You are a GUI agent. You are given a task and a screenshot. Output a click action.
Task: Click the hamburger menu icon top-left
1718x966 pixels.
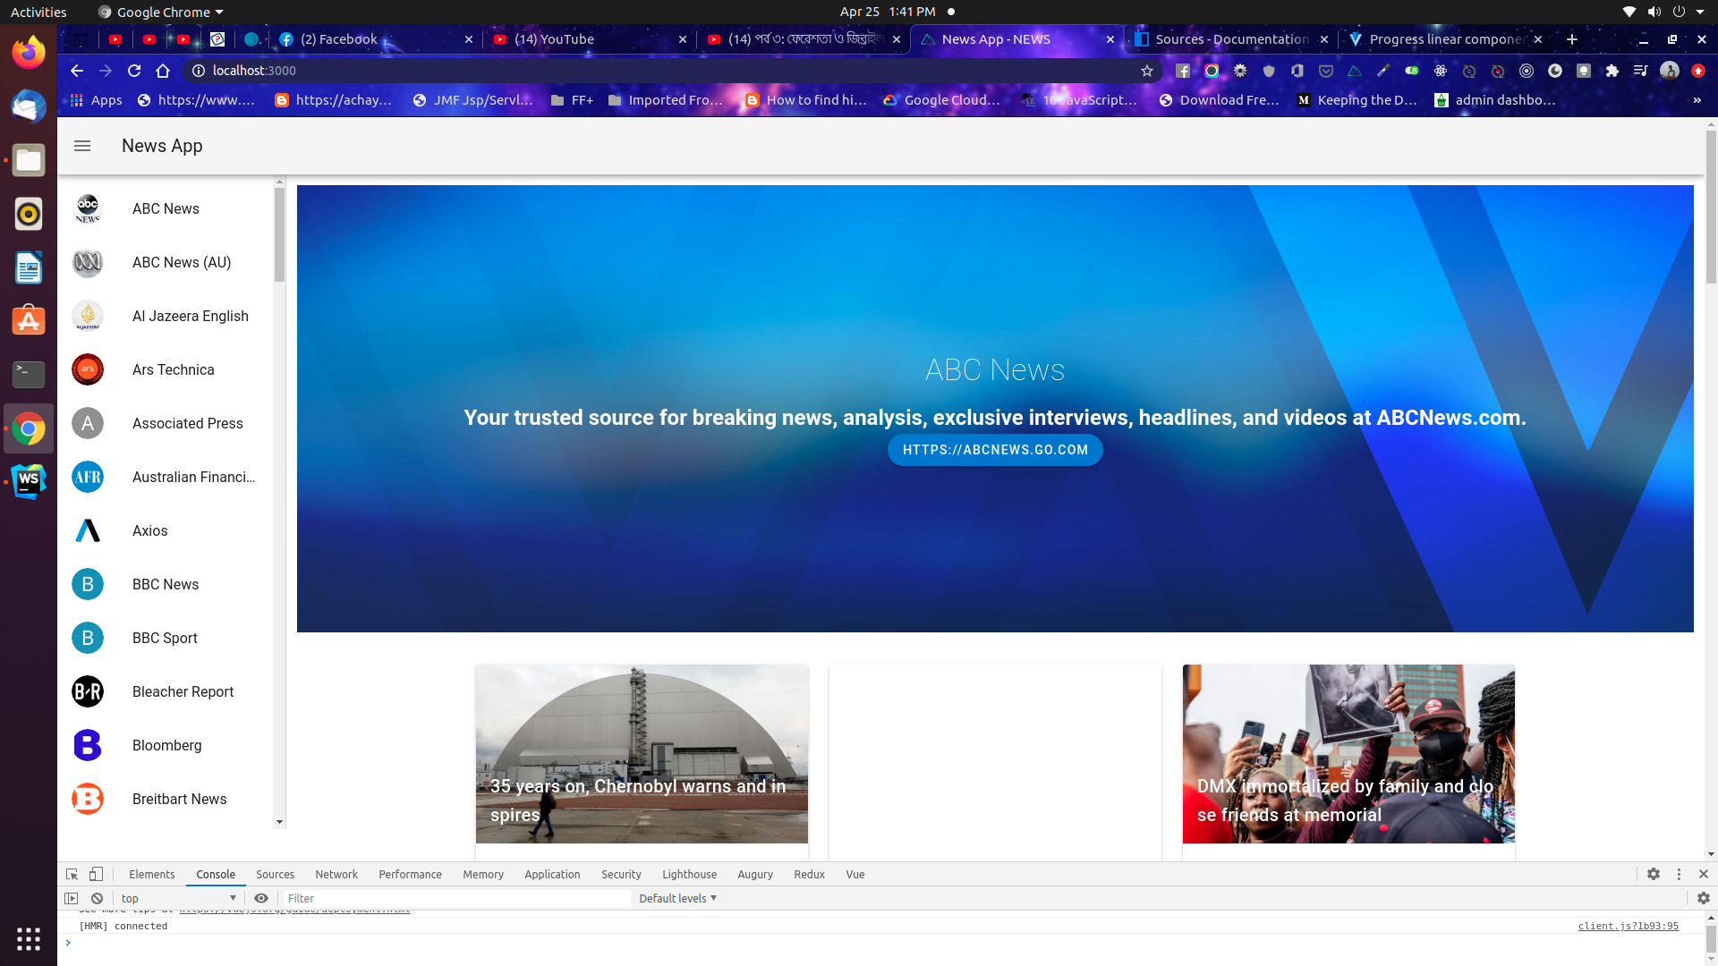(82, 145)
